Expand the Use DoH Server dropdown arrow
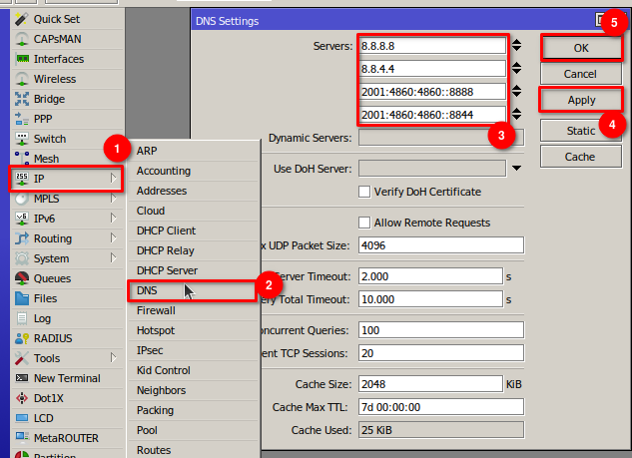632x458 pixels. 516,169
